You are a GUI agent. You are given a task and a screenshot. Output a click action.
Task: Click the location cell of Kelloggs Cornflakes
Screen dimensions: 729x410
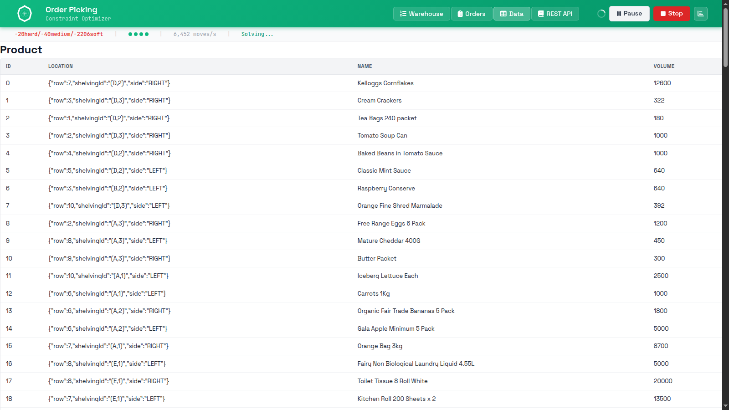click(109, 83)
